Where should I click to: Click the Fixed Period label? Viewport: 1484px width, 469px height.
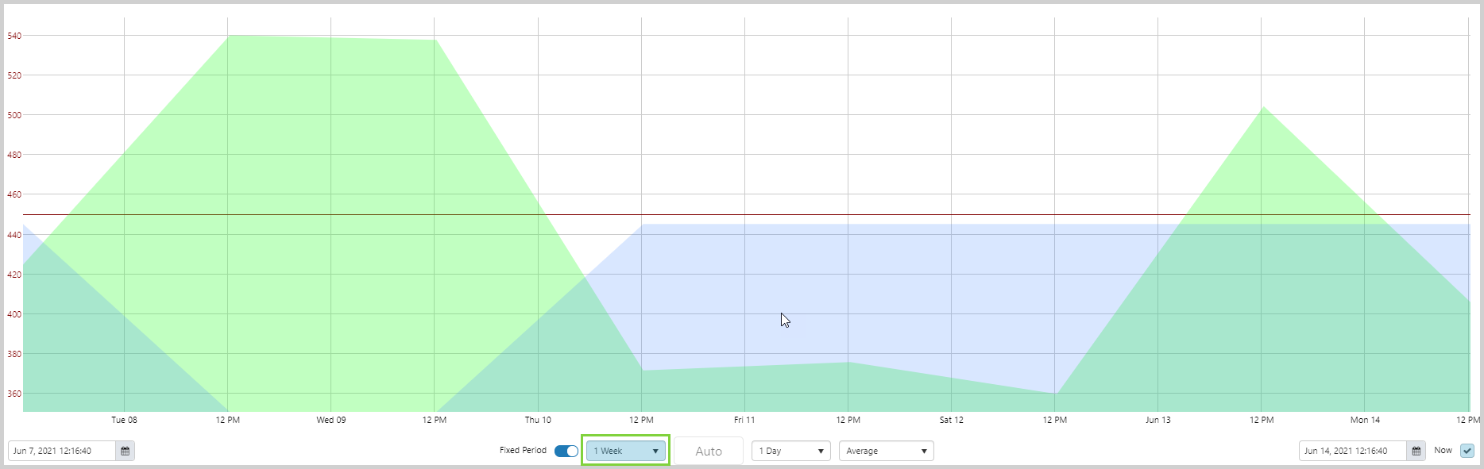[x=523, y=450]
